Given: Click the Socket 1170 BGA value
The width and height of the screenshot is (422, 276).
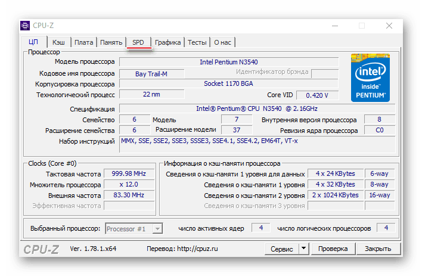Looking at the screenshot, I should 229,83.
